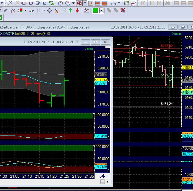This screenshot has height=191, width=193.
Task: Click small white bar in inner chart header
Action: point(108,47)
